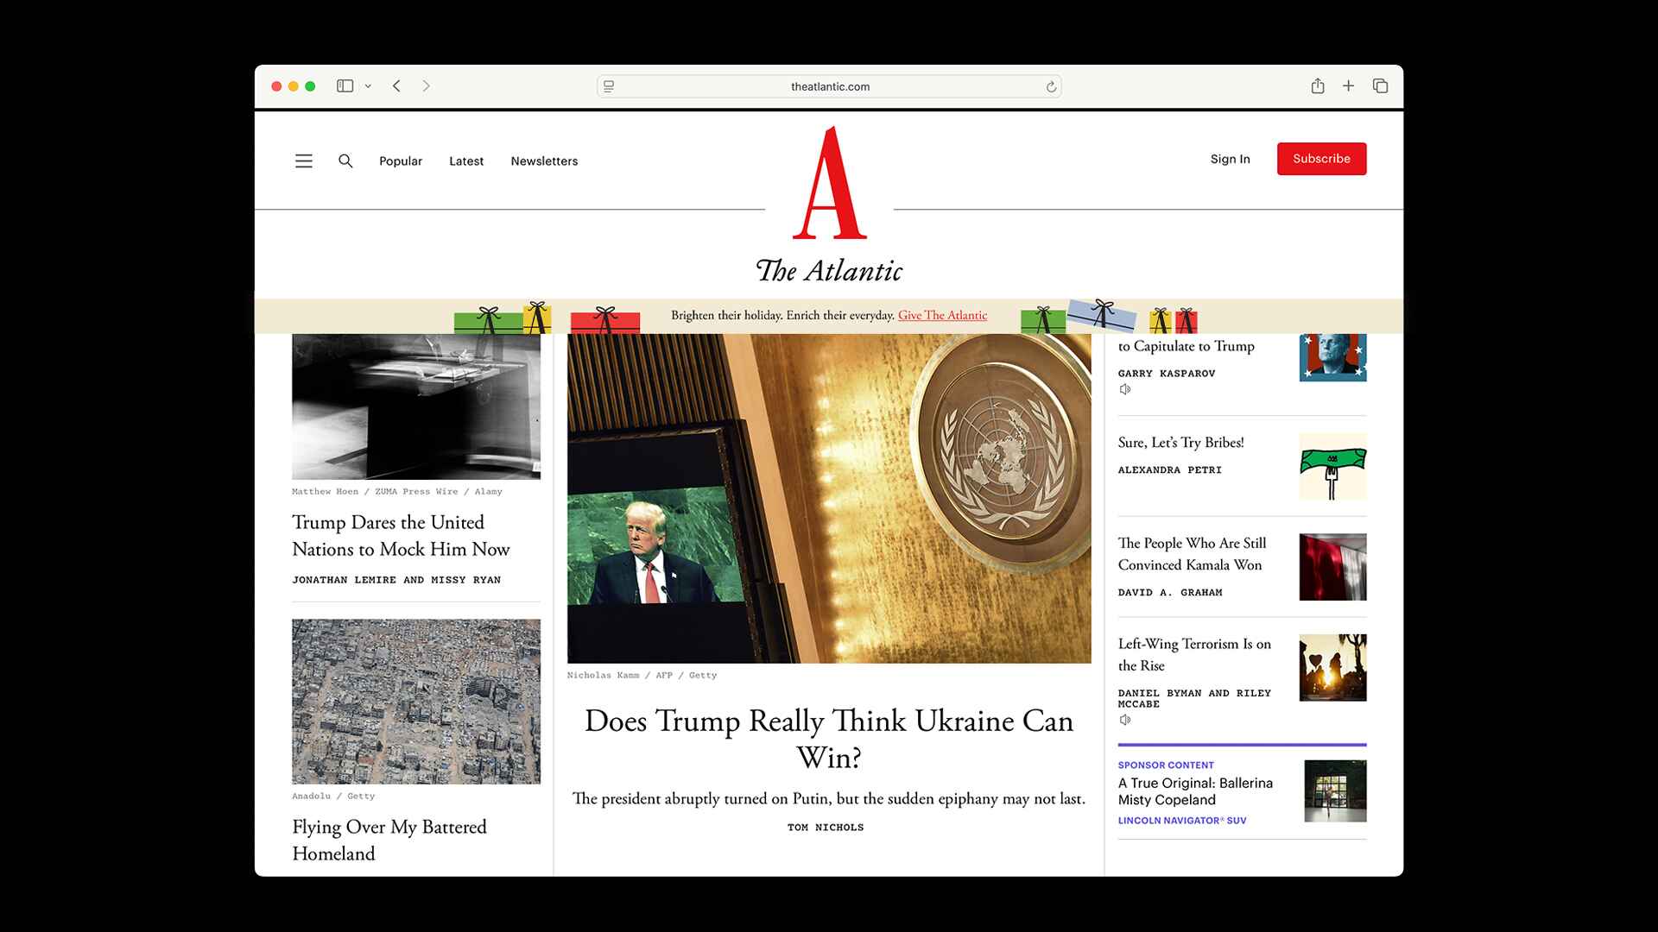This screenshot has width=1658, height=932.
Task: Click The Atlantic wordmark text
Action: [829, 271]
